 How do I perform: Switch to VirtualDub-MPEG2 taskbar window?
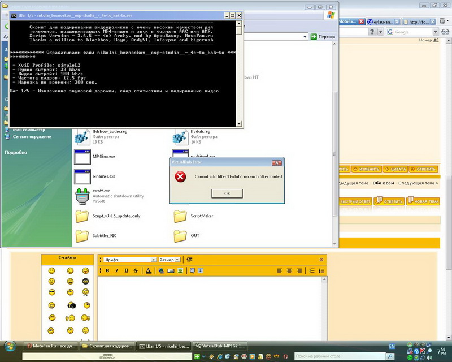[220, 346]
